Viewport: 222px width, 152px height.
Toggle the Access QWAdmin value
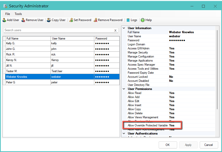[x=172, y=48]
